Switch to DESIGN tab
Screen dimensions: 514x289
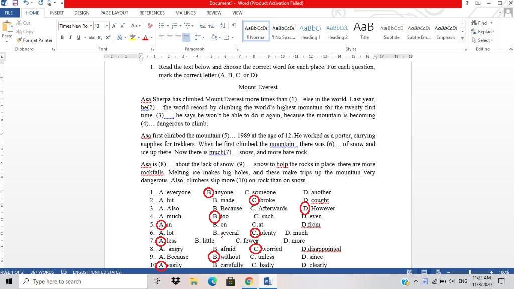click(82, 13)
